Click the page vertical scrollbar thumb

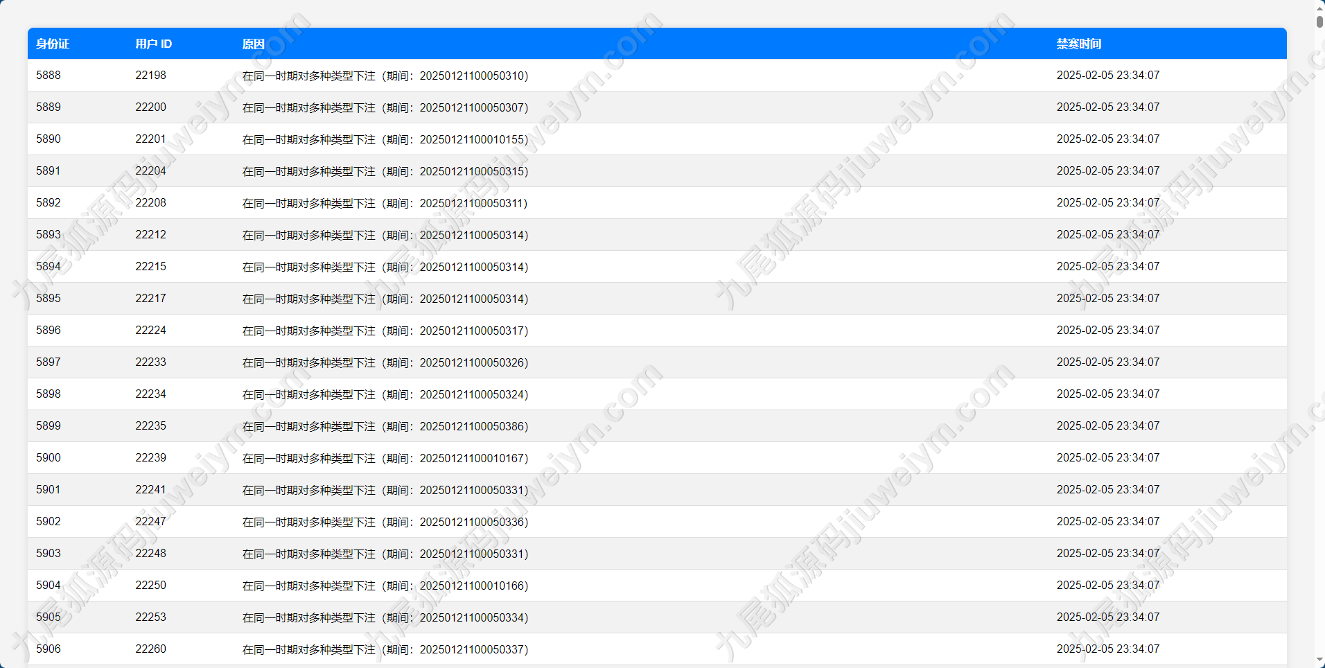tap(1319, 21)
